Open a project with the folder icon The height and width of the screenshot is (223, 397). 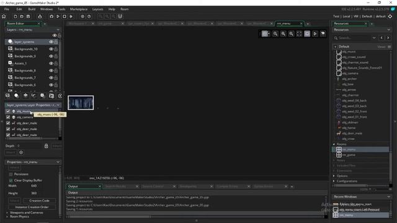(22, 17)
